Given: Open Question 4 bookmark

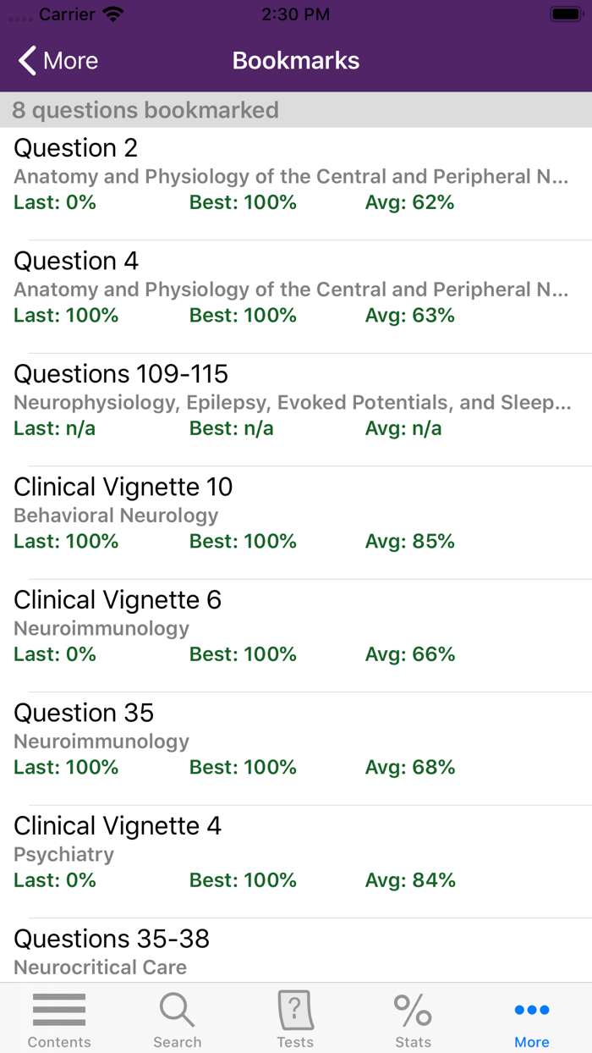Looking at the screenshot, I should click(296, 286).
